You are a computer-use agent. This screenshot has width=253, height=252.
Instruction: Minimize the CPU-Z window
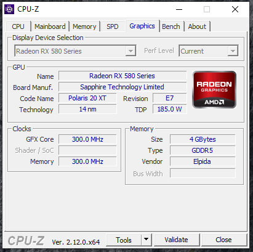[179, 9]
